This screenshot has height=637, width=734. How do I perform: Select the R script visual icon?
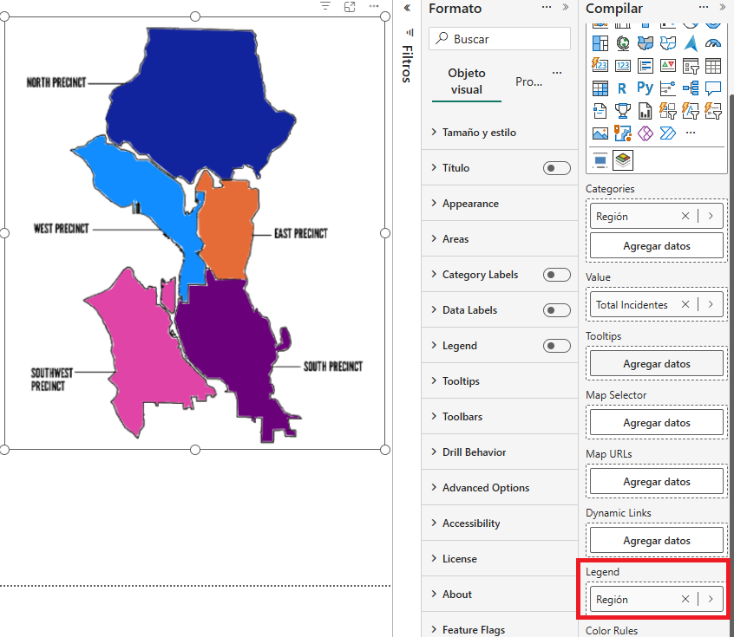[622, 88]
